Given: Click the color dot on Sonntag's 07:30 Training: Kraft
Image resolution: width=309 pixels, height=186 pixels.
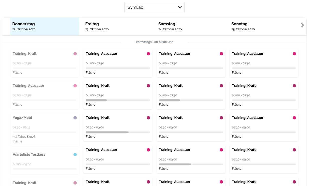Looking at the screenshot, I should tap(294, 150).
